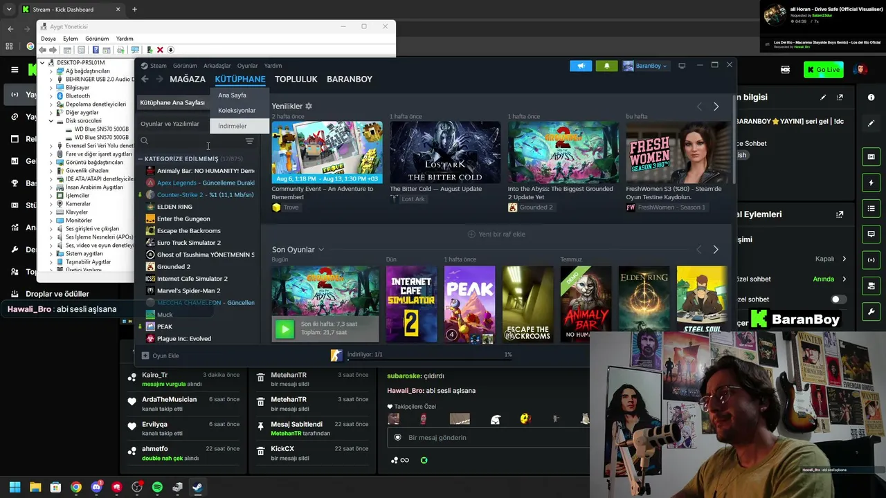Open Google Chrome from the taskbar
This screenshot has height=498, width=886.
76,487
